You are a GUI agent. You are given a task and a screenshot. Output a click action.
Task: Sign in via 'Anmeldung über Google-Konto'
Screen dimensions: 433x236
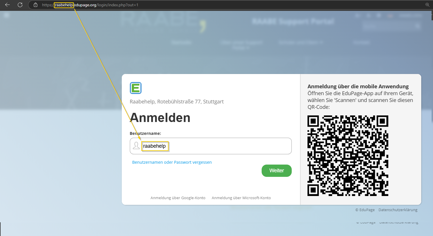178,198
